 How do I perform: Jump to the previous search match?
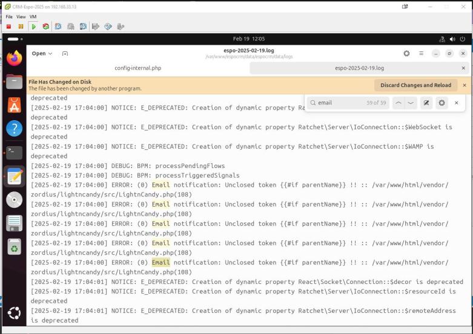399,103
